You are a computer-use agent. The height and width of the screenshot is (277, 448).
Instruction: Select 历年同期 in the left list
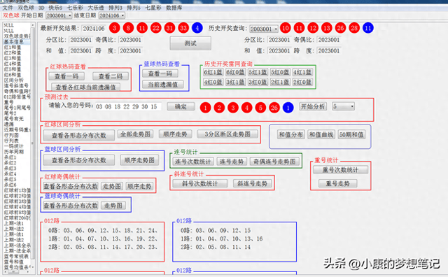point(13,152)
